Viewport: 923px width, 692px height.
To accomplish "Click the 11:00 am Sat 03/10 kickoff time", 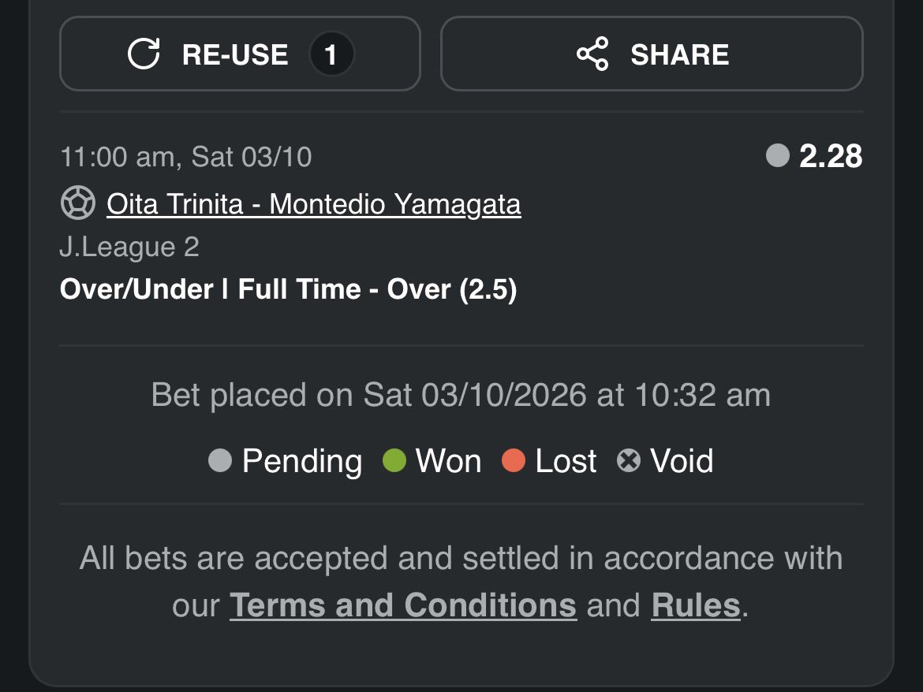I will pyautogui.click(x=186, y=158).
